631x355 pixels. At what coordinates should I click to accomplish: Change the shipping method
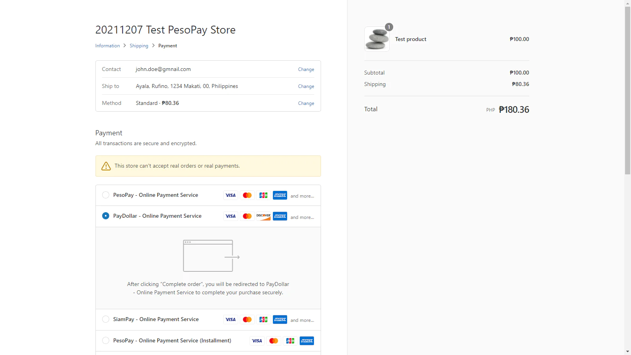(306, 103)
